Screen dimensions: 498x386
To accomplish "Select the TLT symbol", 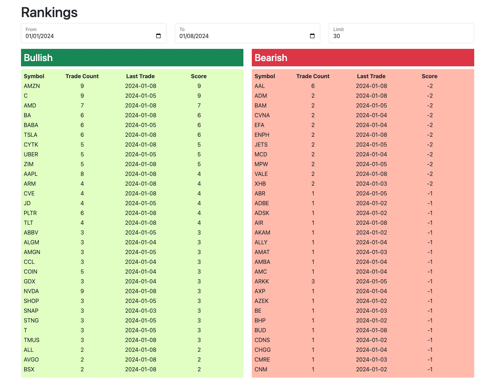I will (28, 223).
